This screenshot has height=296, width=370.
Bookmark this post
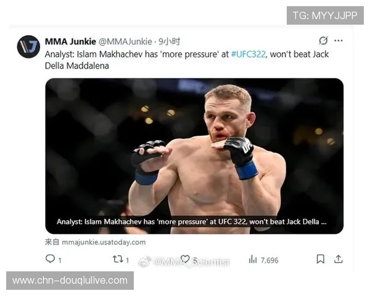320,259
